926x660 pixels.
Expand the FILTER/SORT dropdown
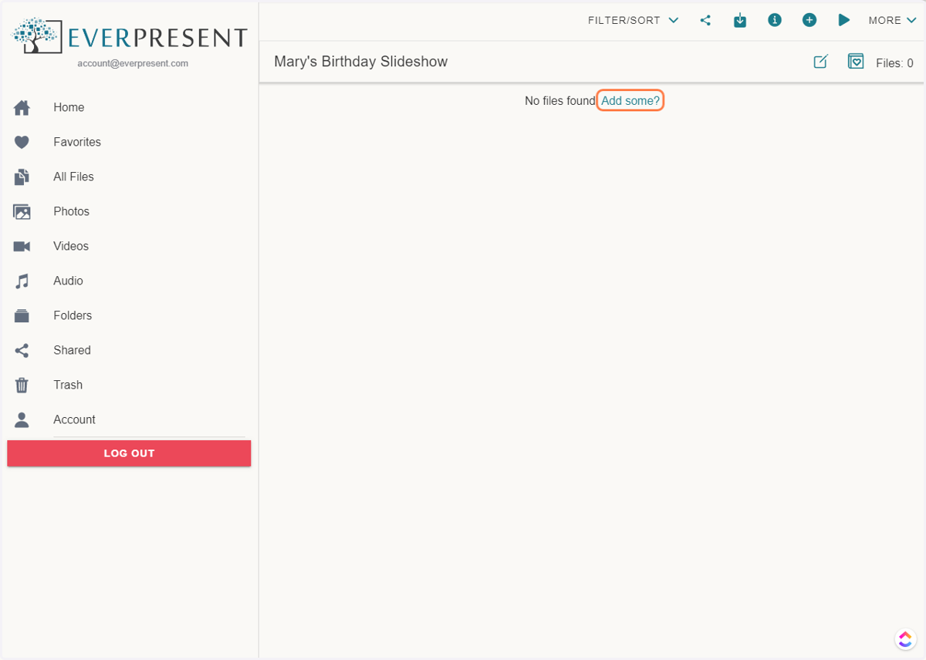tap(634, 20)
